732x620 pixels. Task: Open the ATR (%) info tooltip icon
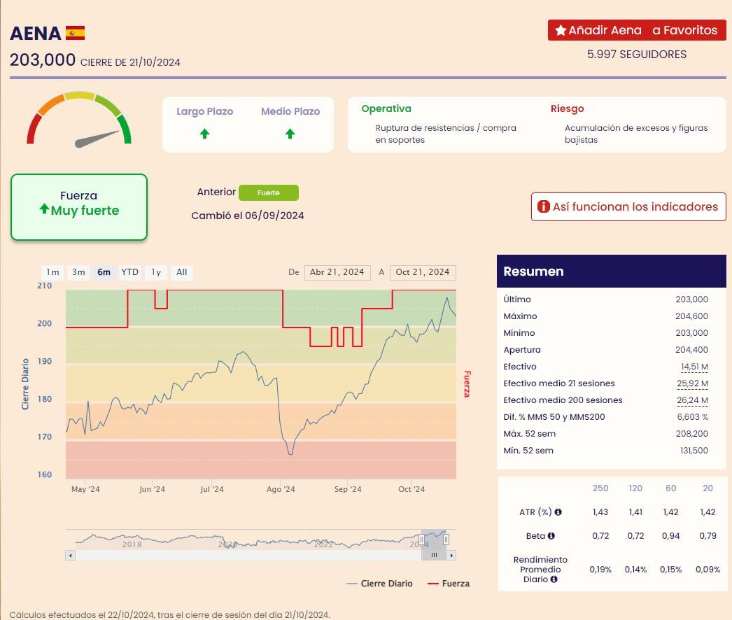point(558,512)
